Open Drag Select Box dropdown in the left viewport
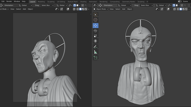Screen dimensions: 191x107 47,5
